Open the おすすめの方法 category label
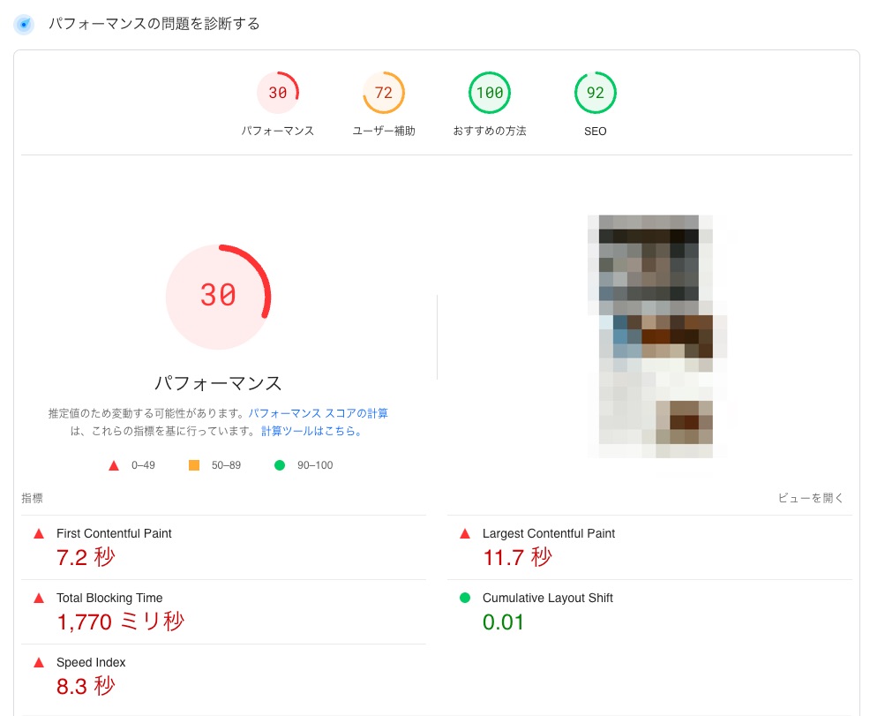 [490, 131]
